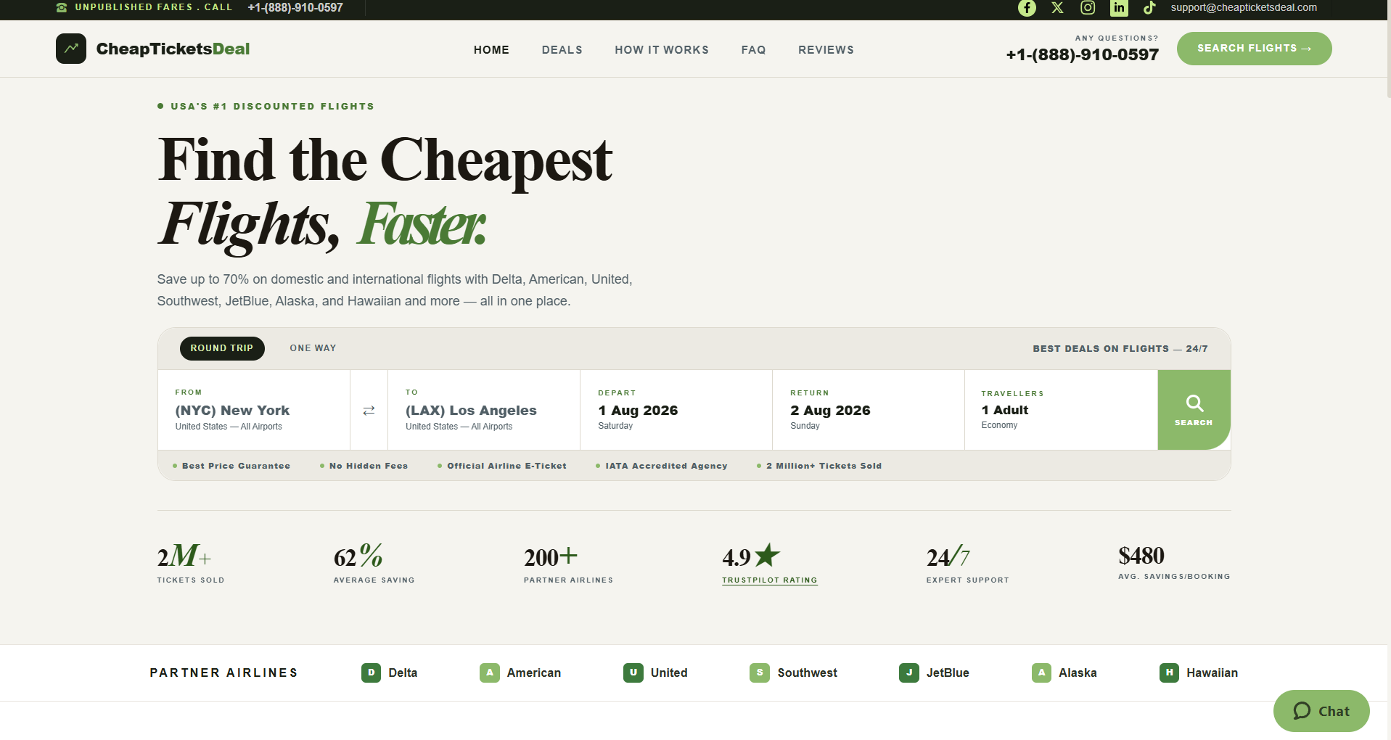Click the "62%" average saving figure
Screen dimensions: 1391x740
(358, 556)
